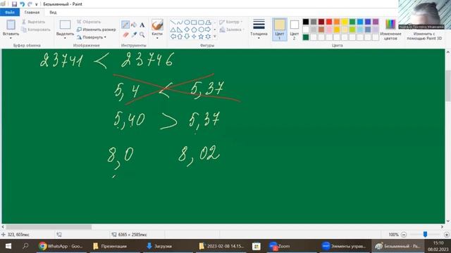Click the Paste clipboard icon

pyautogui.click(x=11, y=25)
